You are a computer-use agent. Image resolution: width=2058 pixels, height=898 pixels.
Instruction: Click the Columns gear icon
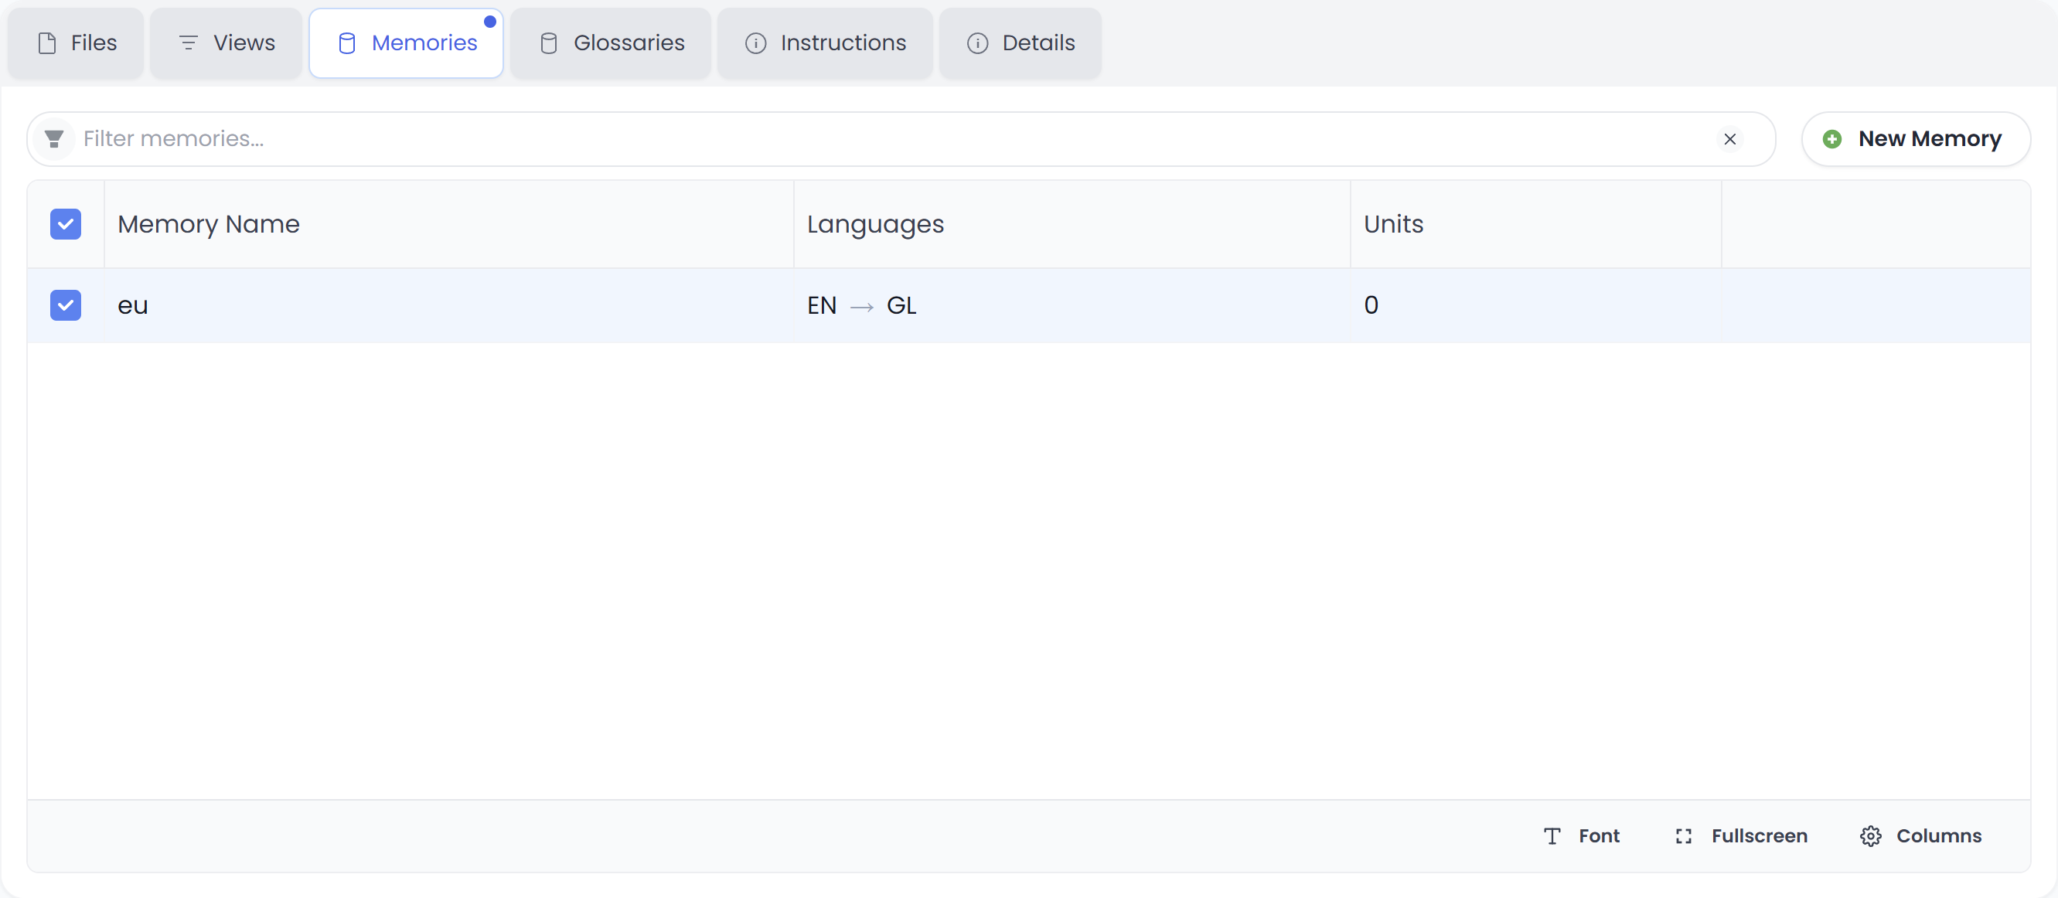(x=1869, y=835)
